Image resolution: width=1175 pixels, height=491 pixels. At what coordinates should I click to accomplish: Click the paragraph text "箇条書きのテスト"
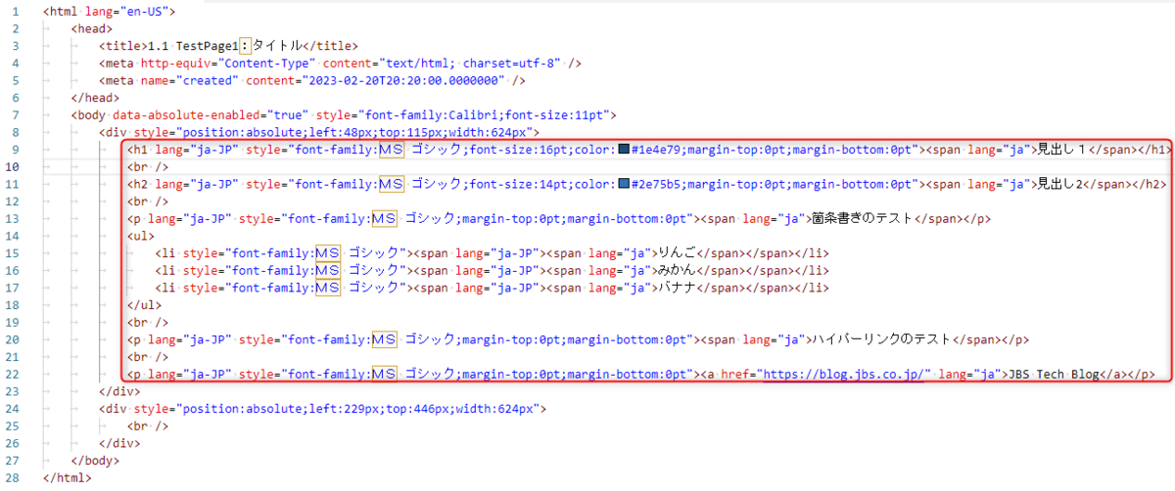(x=861, y=219)
